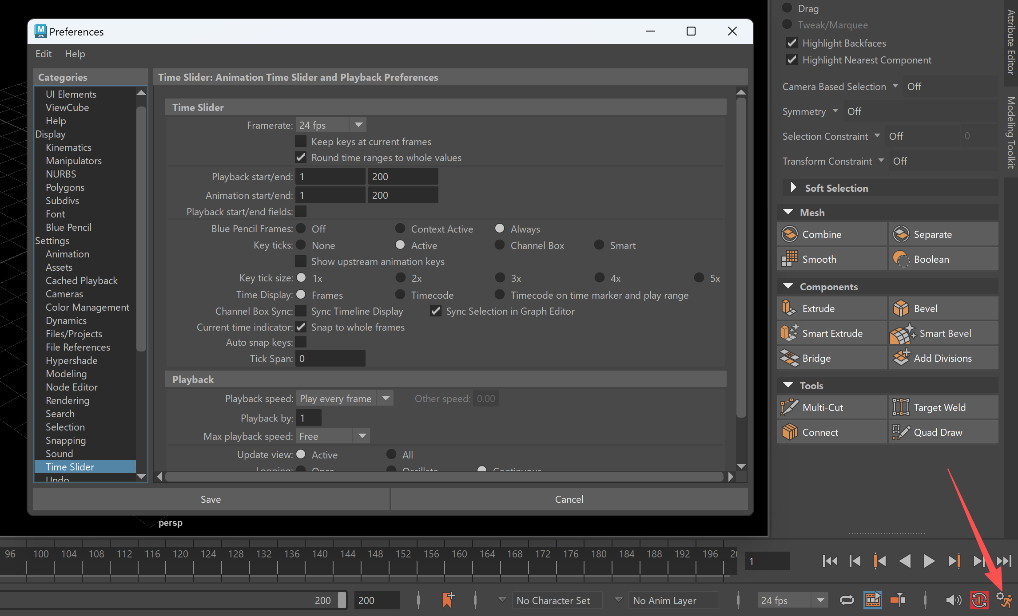Click the bookmark icon on time slider

(x=448, y=600)
